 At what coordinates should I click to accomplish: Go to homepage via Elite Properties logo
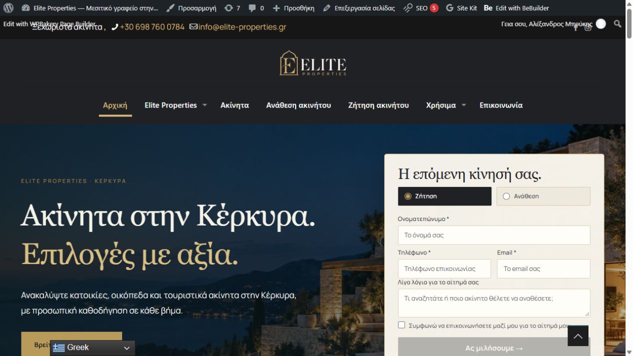pos(313,63)
